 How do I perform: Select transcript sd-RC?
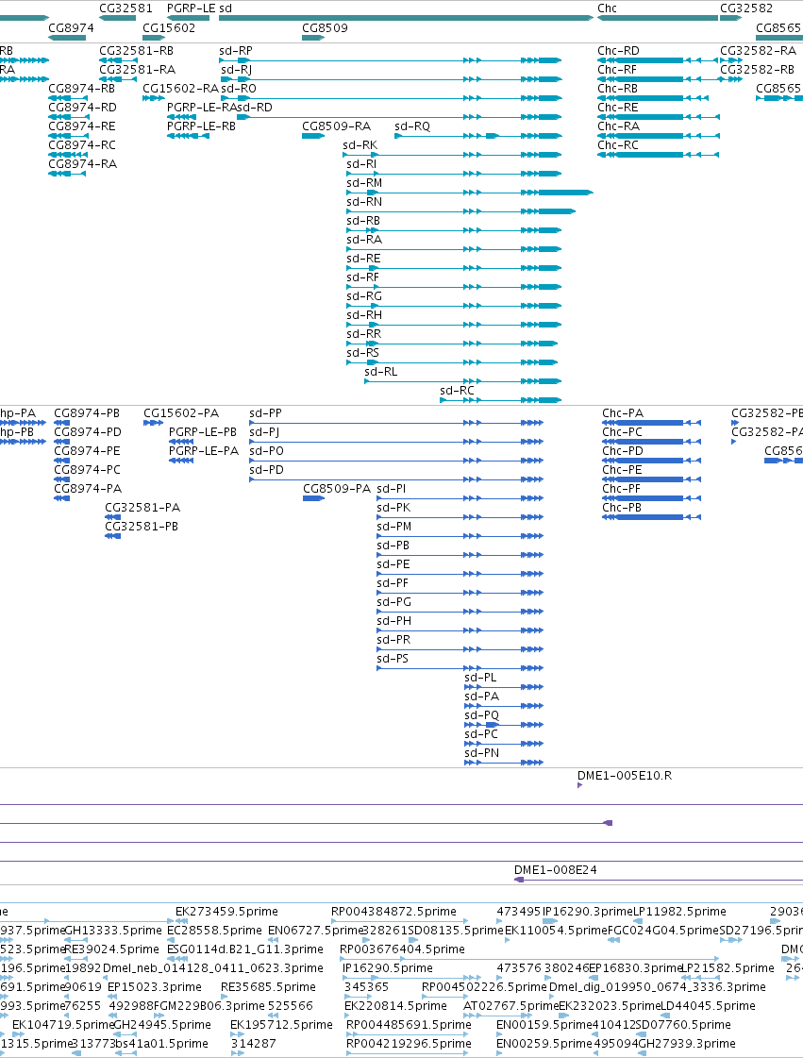501,401
